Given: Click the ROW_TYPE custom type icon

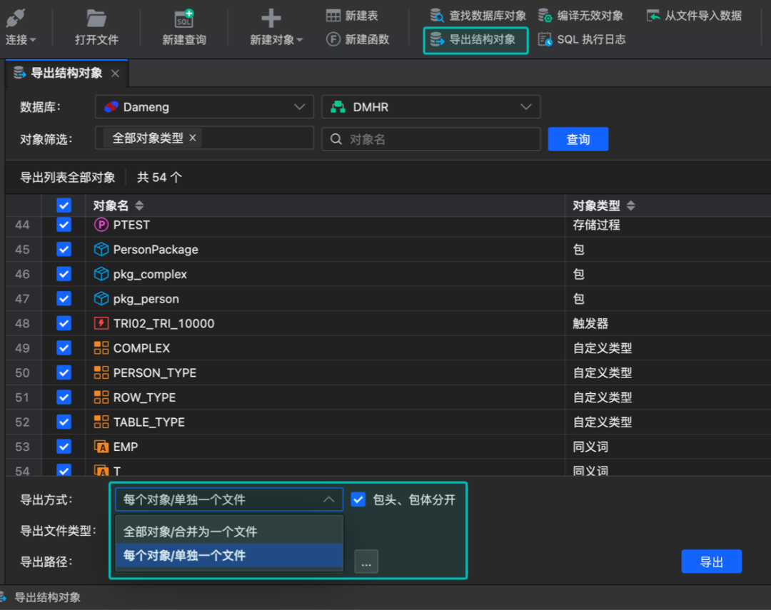Looking at the screenshot, I should (x=101, y=397).
